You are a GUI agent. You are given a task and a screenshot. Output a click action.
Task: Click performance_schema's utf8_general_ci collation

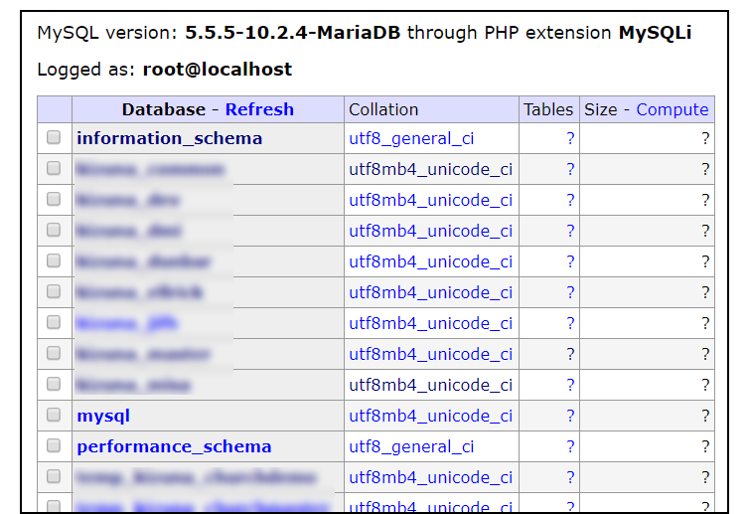click(411, 446)
